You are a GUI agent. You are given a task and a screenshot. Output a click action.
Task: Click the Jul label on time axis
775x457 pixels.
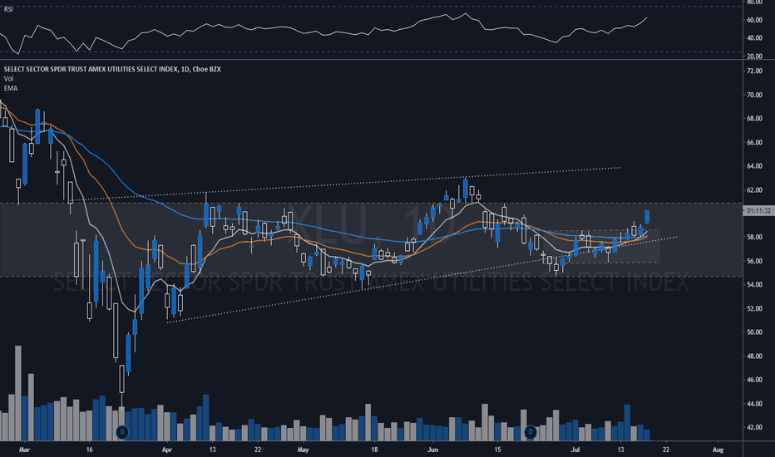(575, 450)
